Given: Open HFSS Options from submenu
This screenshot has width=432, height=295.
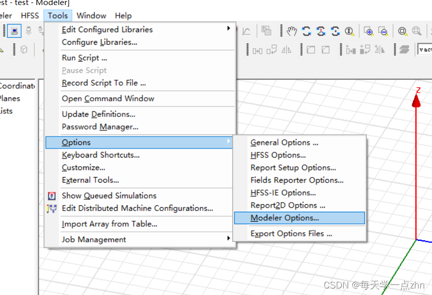Looking at the screenshot, I should click(x=278, y=155).
